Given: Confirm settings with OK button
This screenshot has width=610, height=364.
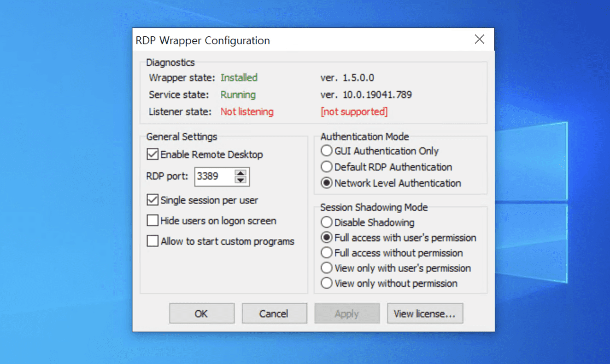Looking at the screenshot, I should (202, 313).
